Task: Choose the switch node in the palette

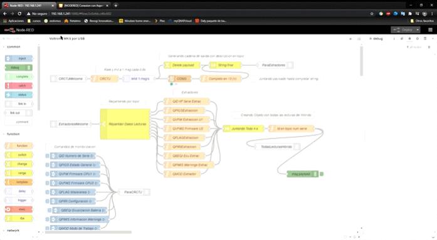Action: click(x=19, y=155)
